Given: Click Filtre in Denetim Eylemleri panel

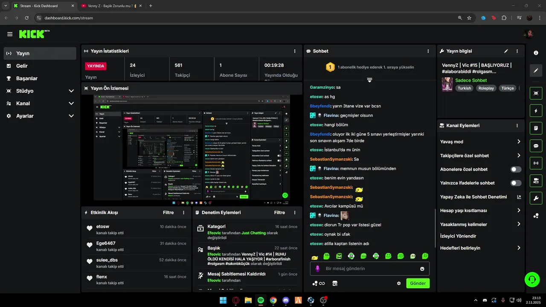Looking at the screenshot, I should coord(279,212).
